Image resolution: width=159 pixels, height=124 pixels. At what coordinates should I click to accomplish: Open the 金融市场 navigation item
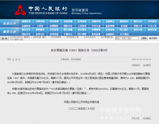(96, 21)
